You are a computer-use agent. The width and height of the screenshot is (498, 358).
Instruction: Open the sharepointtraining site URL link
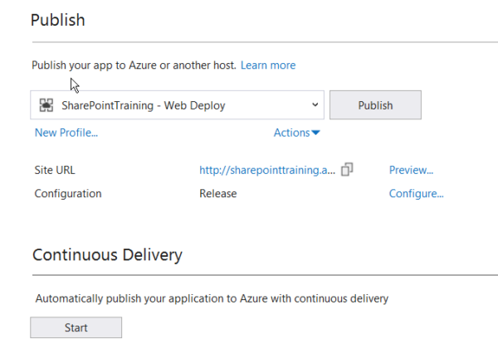[x=267, y=170]
